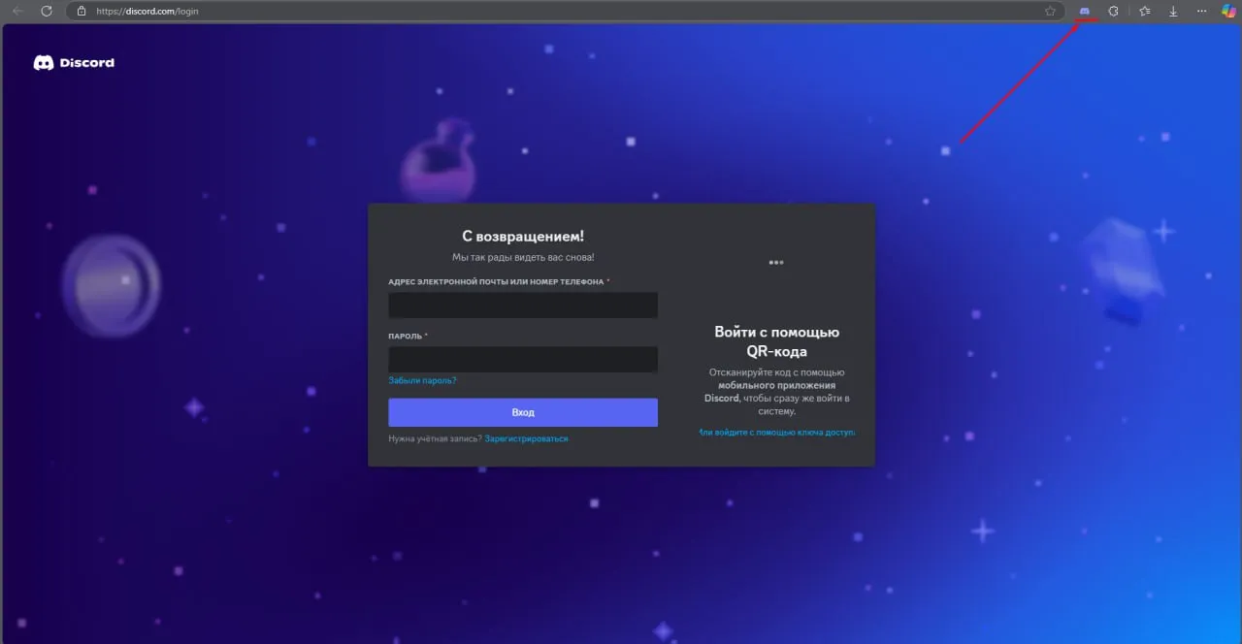
Task: Open the browser three-dot settings menu
Action: point(1201,12)
